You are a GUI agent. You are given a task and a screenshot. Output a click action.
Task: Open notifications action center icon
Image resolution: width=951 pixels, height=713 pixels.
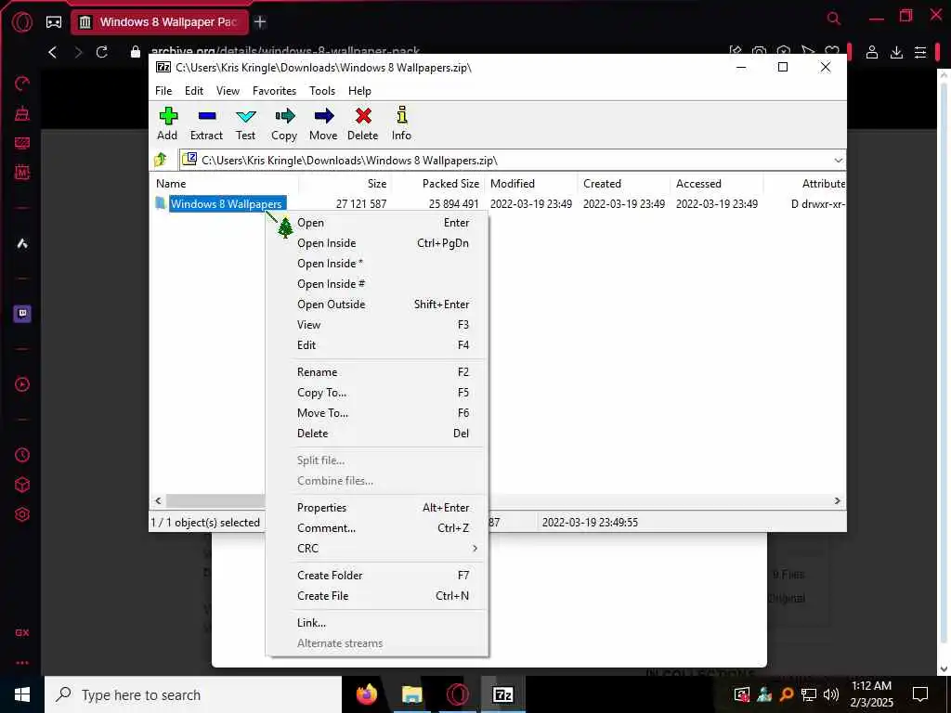click(x=920, y=694)
